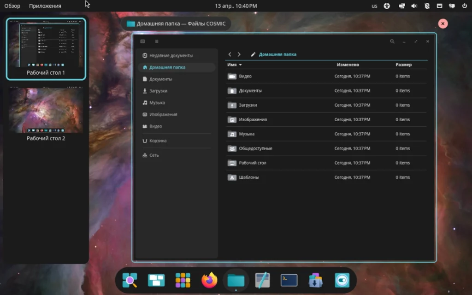Select Загрузки in sidebar

pyautogui.click(x=177, y=91)
